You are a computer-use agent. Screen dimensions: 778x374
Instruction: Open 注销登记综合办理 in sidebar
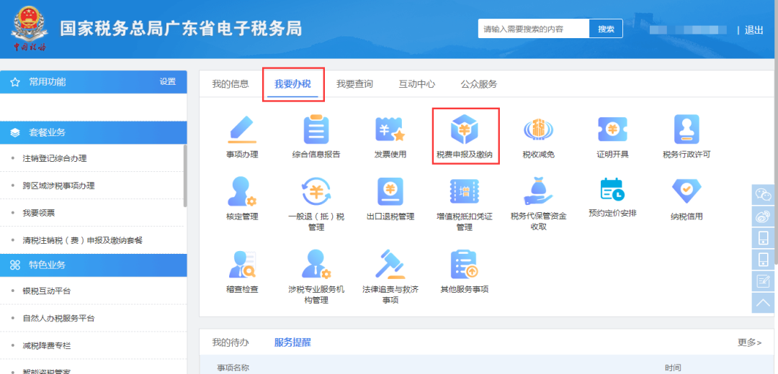pos(55,158)
